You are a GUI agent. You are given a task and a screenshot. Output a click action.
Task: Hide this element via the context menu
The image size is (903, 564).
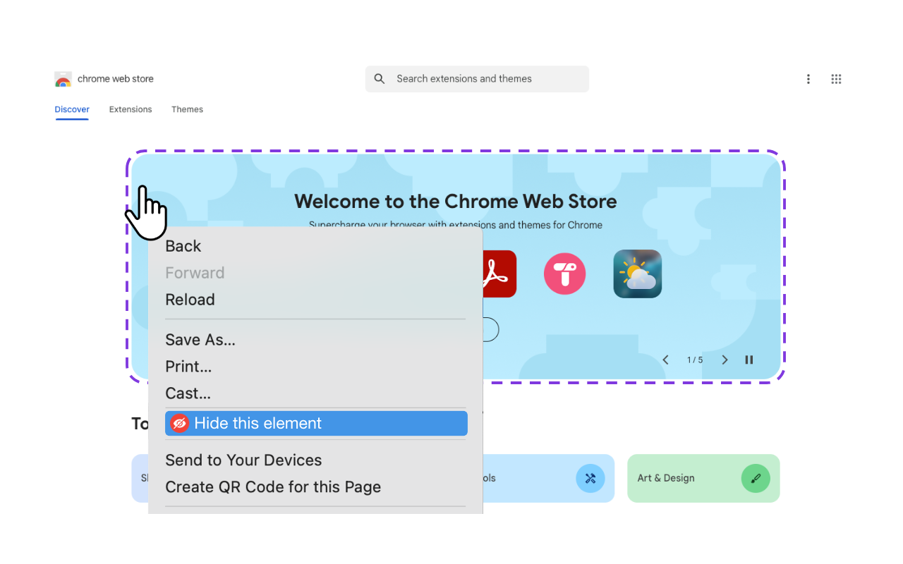258,423
